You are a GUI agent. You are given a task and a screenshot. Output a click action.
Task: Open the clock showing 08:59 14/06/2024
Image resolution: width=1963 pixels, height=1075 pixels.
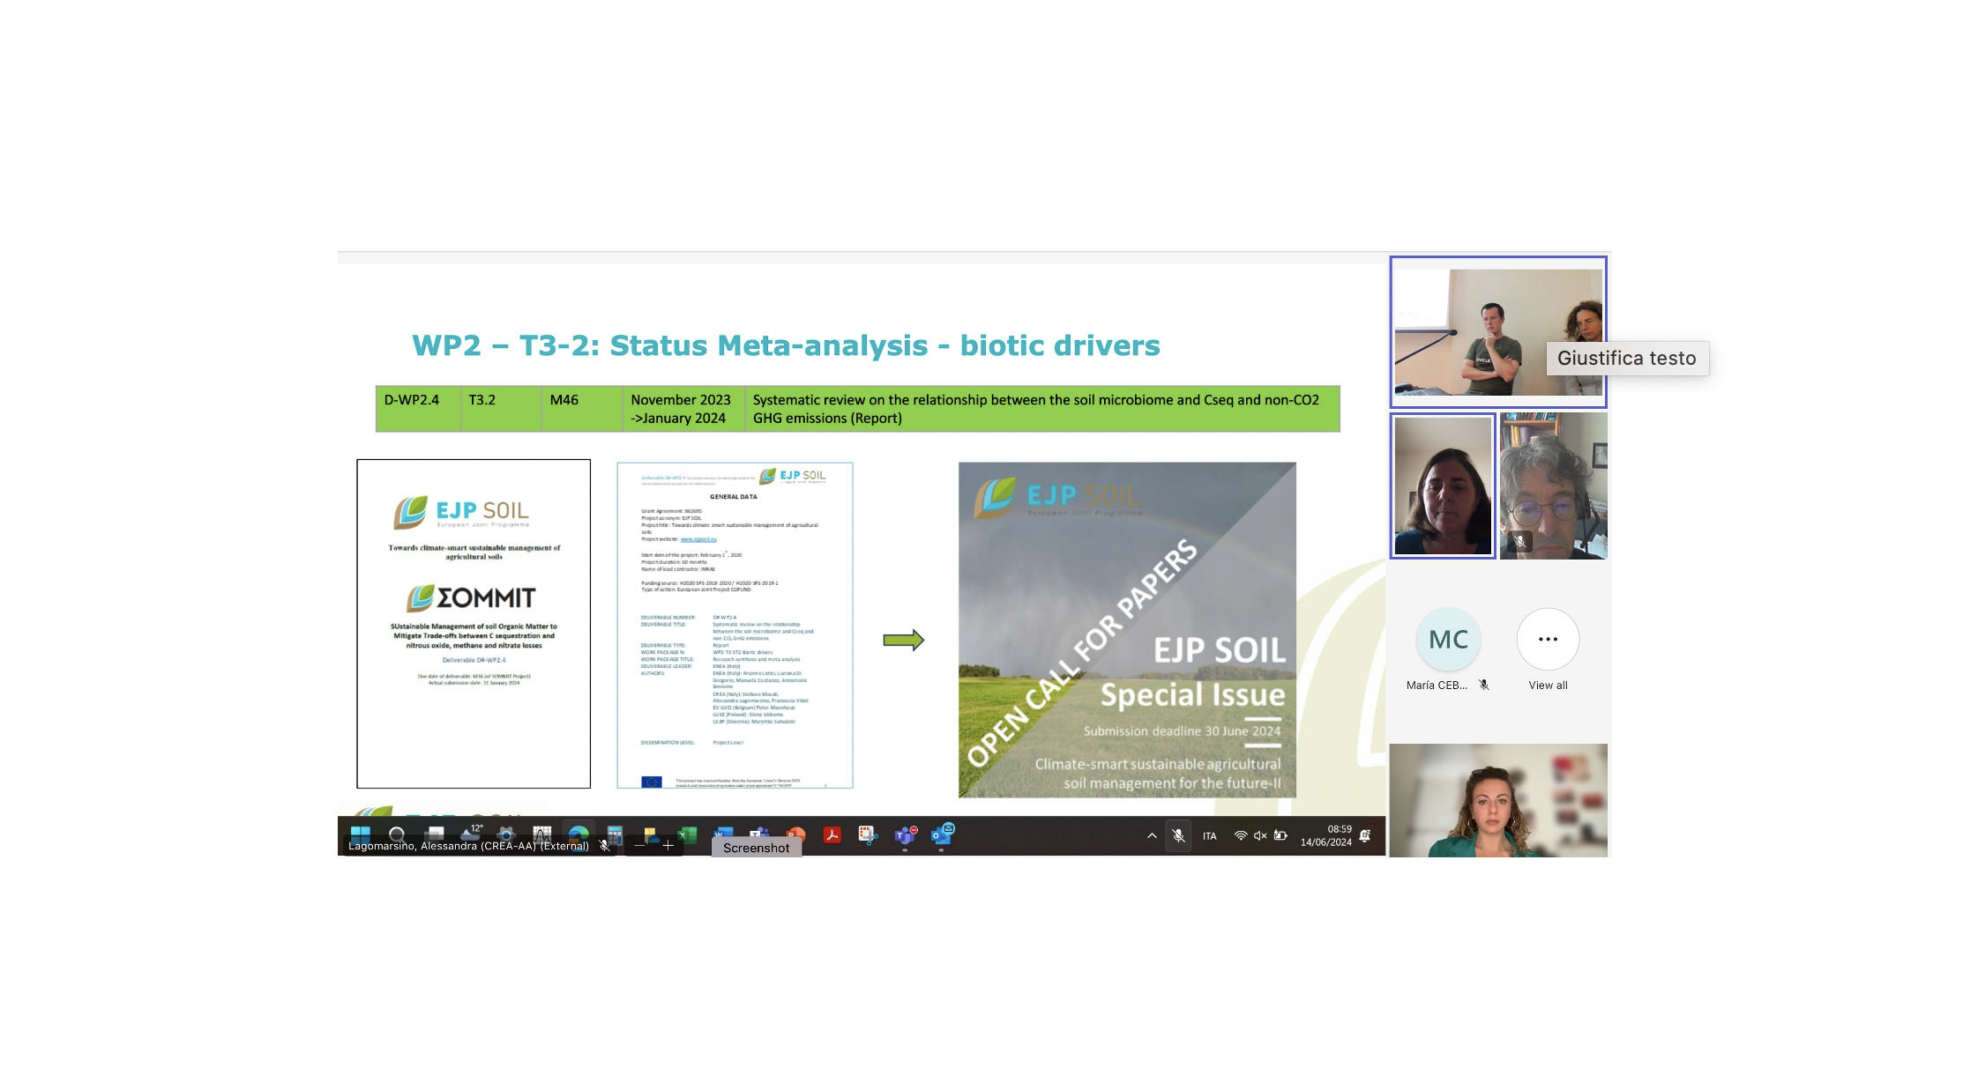tap(1325, 835)
